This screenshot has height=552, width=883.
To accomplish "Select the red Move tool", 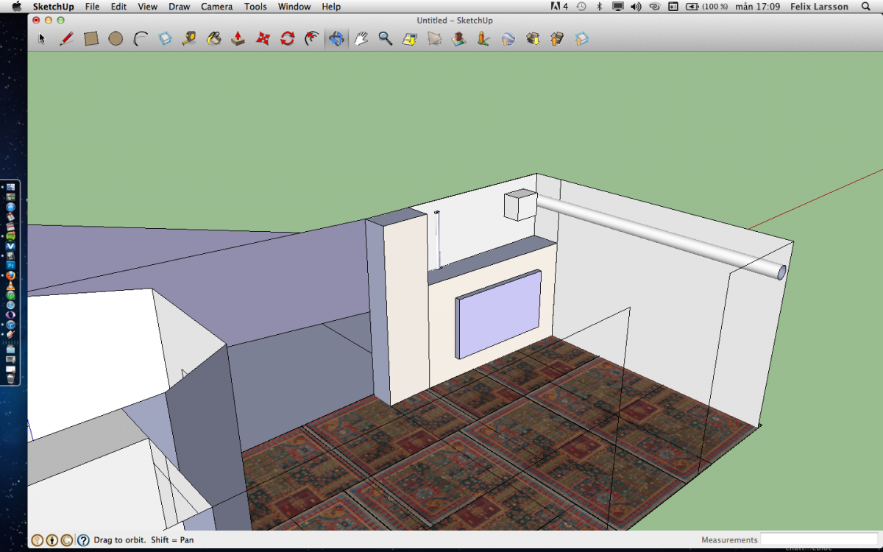I will coord(263,39).
